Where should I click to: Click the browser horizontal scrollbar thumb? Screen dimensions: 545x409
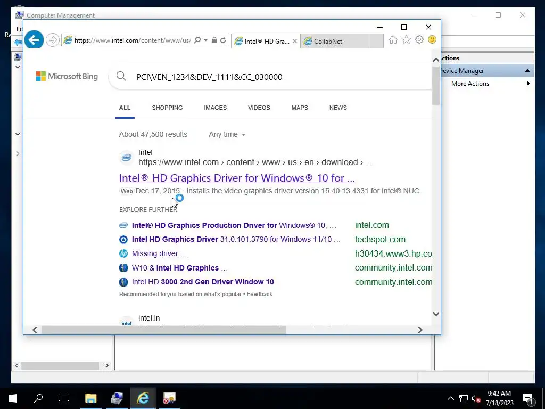[x=164, y=330]
